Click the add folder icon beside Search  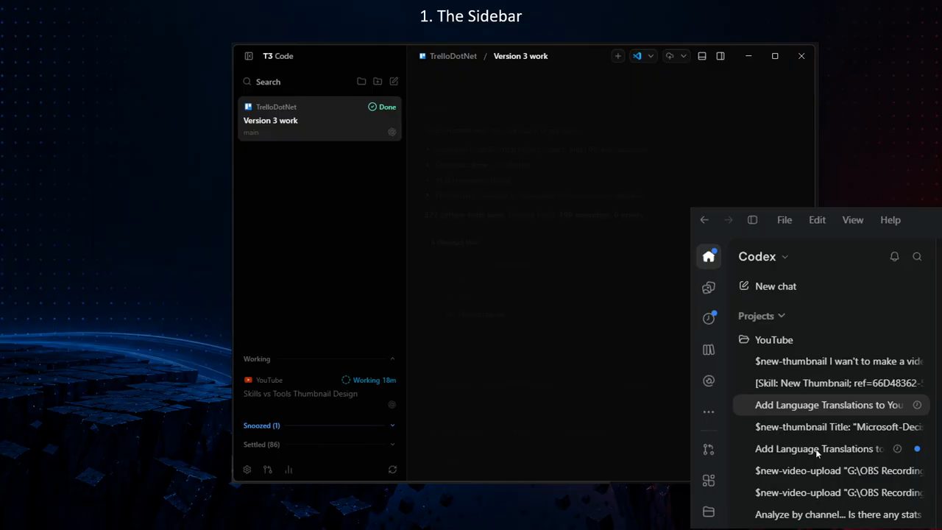(x=378, y=82)
